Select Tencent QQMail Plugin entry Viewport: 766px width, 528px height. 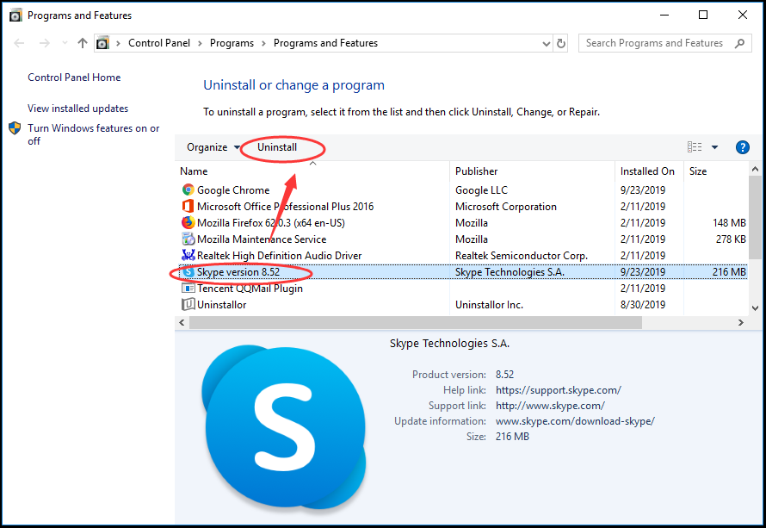click(463, 288)
